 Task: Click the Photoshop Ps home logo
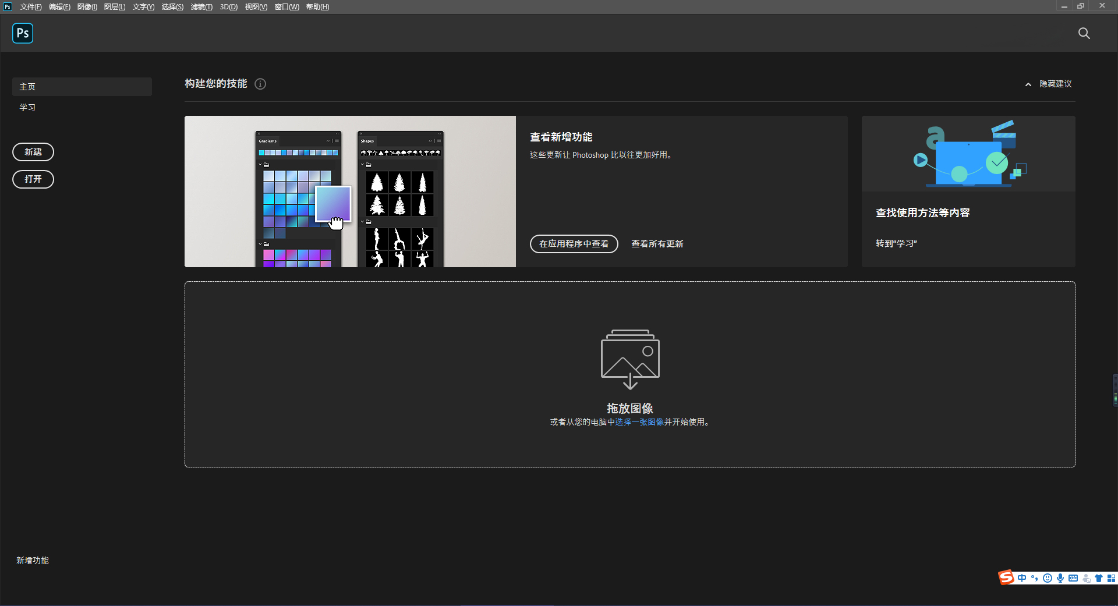click(x=23, y=33)
